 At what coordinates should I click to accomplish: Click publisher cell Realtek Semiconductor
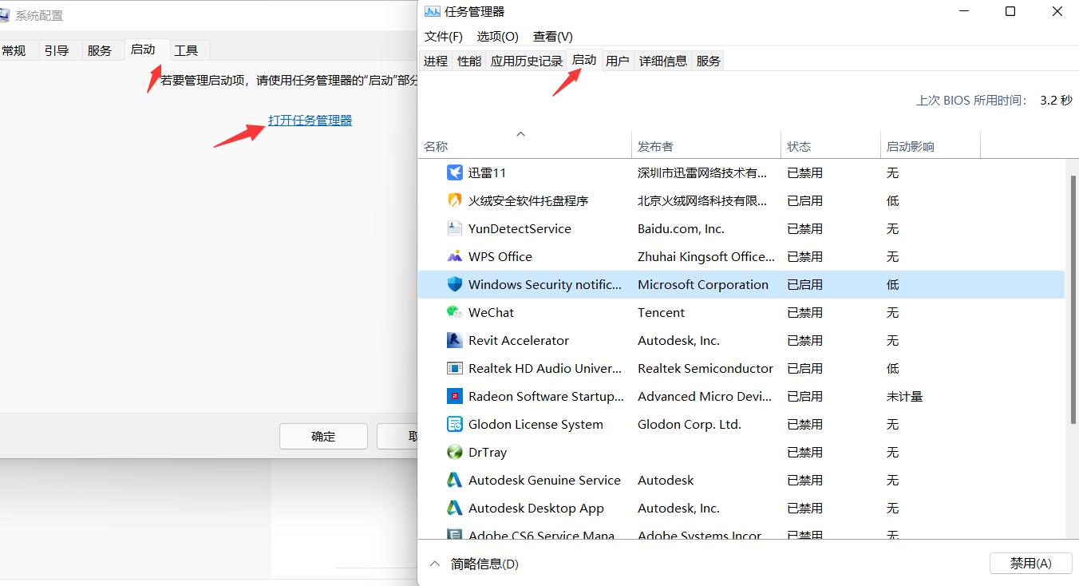coord(705,368)
